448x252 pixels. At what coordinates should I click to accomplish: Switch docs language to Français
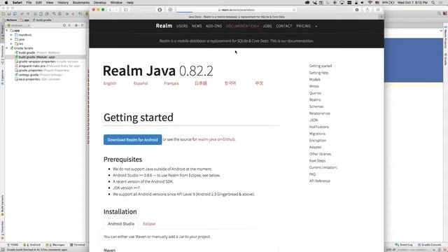pyautogui.click(x=171, y=83)
